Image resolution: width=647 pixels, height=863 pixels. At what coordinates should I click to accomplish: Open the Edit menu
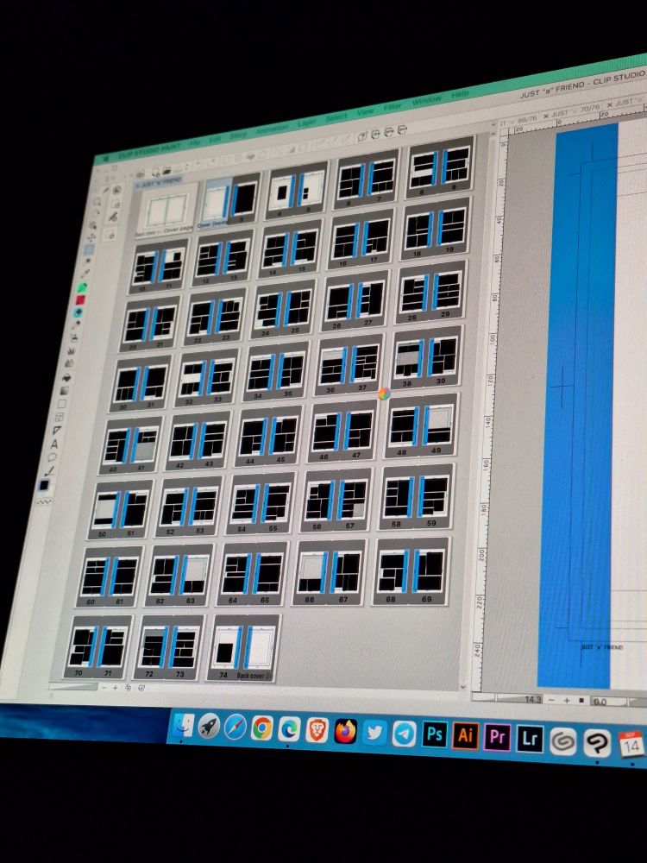(x=215, y=139)
